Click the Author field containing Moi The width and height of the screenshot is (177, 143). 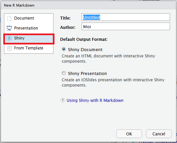tap(126, 27)
